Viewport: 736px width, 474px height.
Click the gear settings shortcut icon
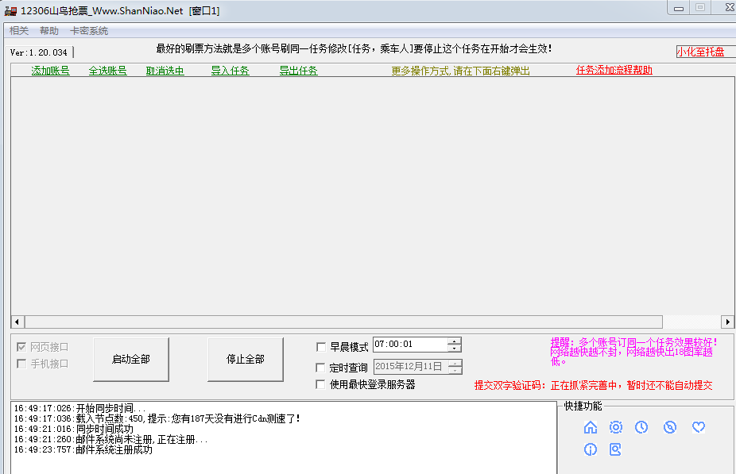615,427
